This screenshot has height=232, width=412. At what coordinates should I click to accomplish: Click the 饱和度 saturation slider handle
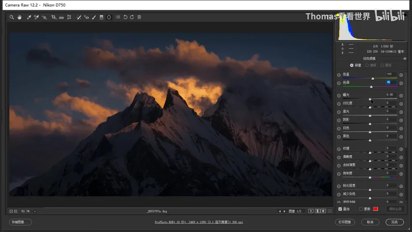coord(370,177)
